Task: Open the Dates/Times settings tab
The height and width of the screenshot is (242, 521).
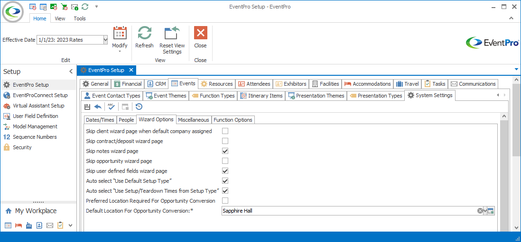Action: pos(100,120)
